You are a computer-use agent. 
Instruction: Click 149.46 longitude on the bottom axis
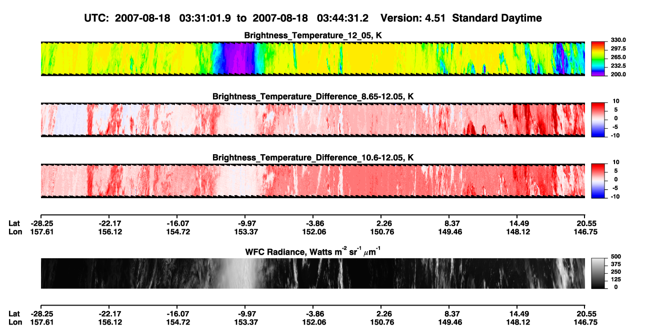point(449,323)
